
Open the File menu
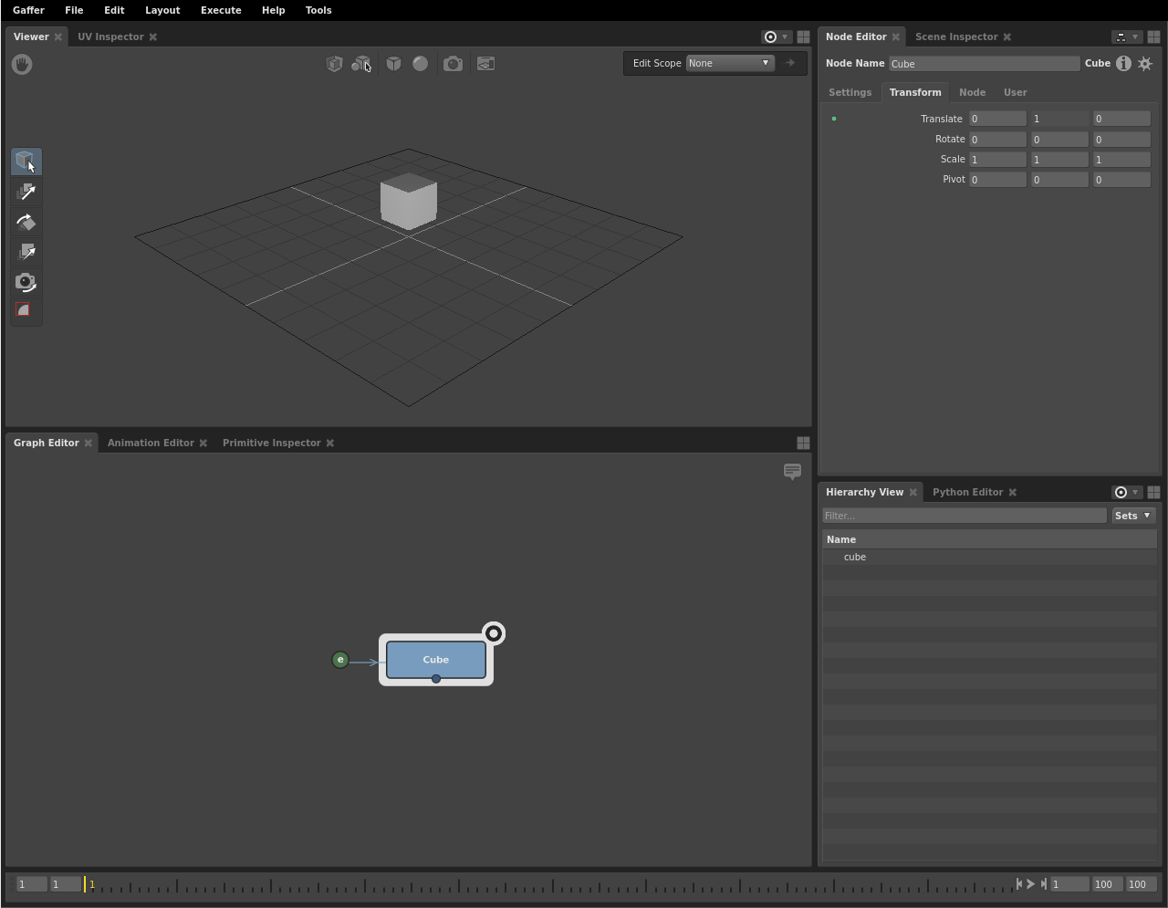click(74, 10)
